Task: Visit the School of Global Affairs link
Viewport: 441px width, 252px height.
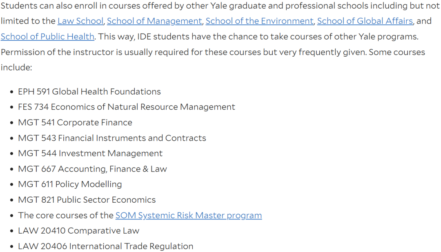Action: click(365, 21)
